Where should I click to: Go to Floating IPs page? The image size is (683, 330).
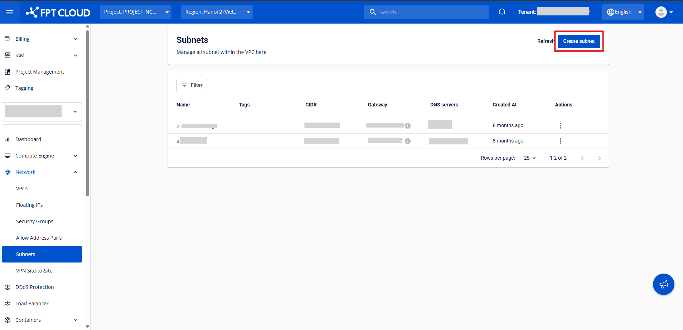coord(29,205)
